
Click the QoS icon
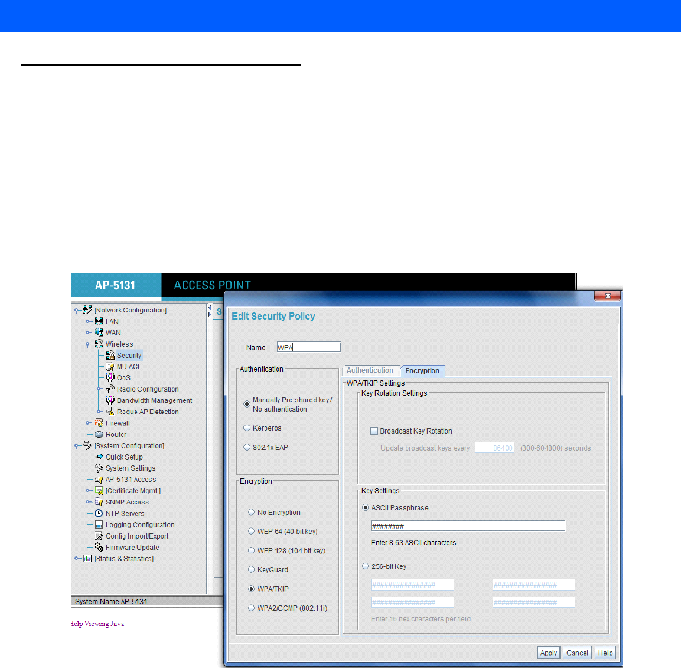110,378
